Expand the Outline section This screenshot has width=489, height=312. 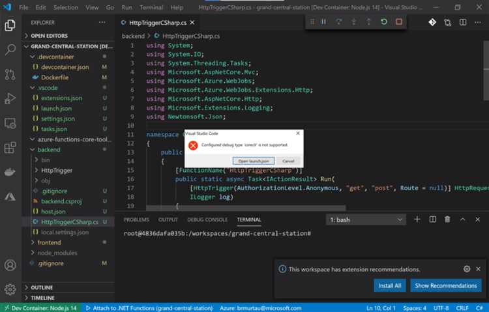coord(68,287)
